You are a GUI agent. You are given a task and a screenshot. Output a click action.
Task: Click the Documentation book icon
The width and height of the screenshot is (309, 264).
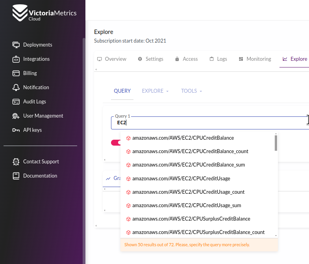pos(16,176)
